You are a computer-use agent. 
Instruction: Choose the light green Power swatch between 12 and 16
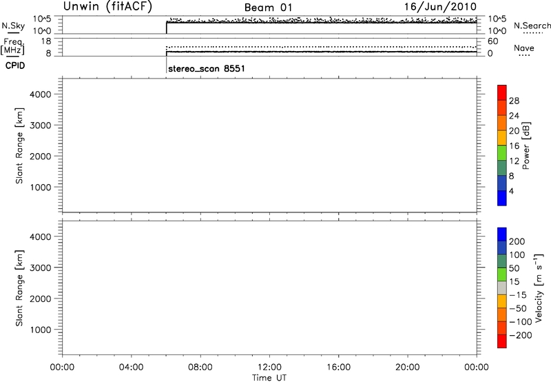pos(502,152)
